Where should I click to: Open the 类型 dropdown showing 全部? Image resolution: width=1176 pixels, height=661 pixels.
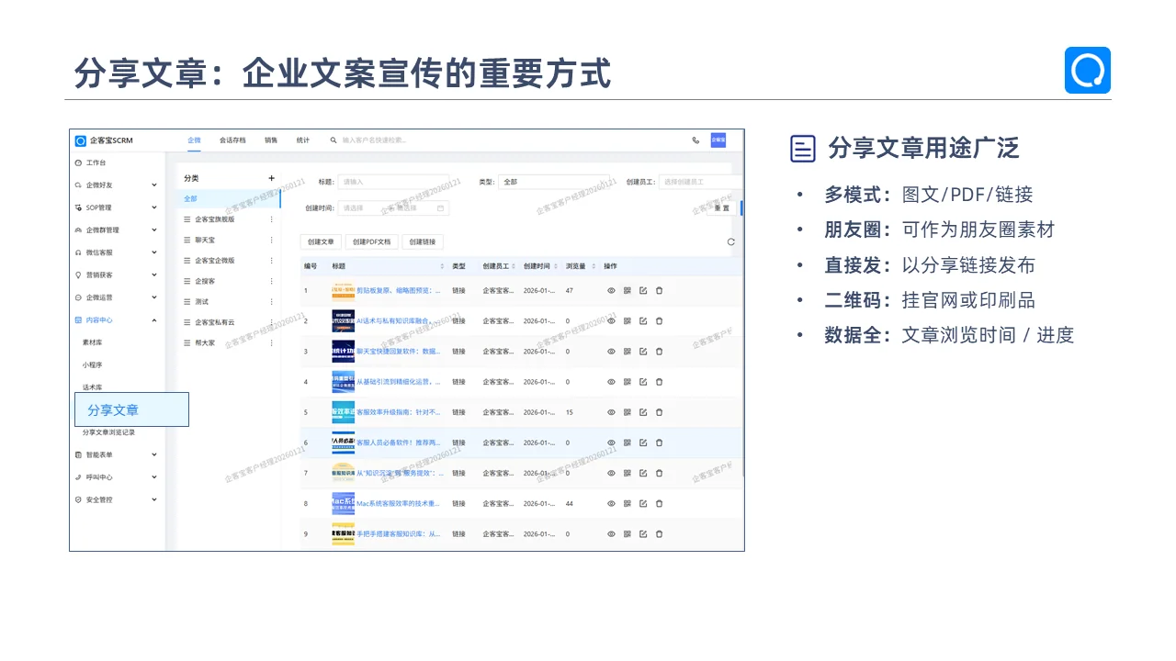coord(554,182)
